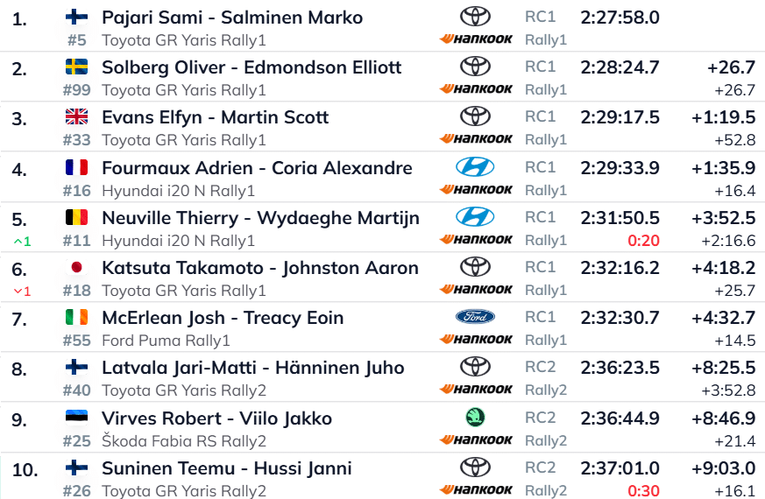Open the Latvala Jari-Matti - Hänninen Juho entry
The image size is (765, 499).
pyautogui.click(x=252, y=368)
